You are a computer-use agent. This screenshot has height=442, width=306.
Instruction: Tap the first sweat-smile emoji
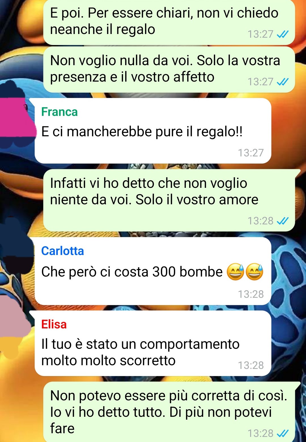click(x=235, y=272)
